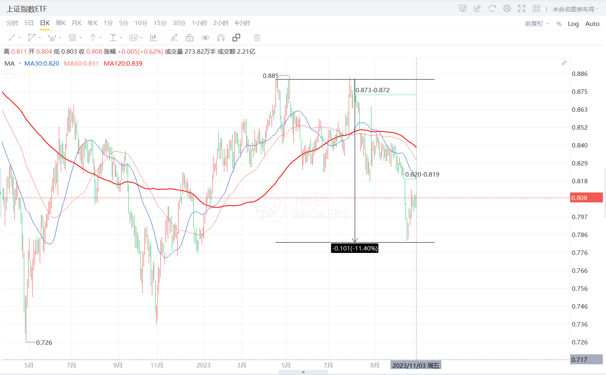Expand the bottom panel handle arrow

pos(303,372)
